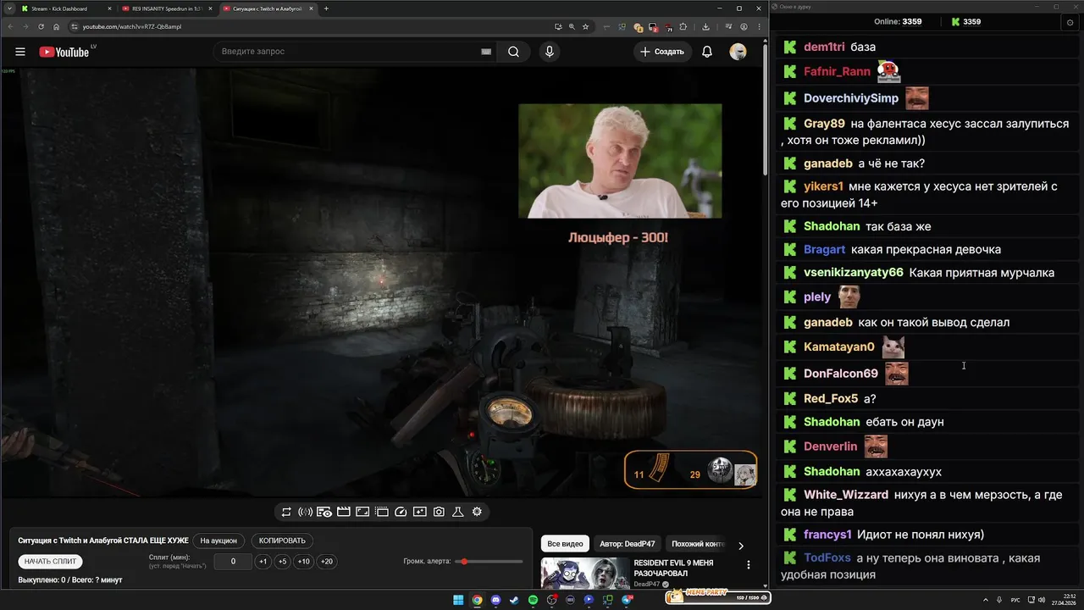
Task: Open playback speed gauge icon
Action: 401,512
